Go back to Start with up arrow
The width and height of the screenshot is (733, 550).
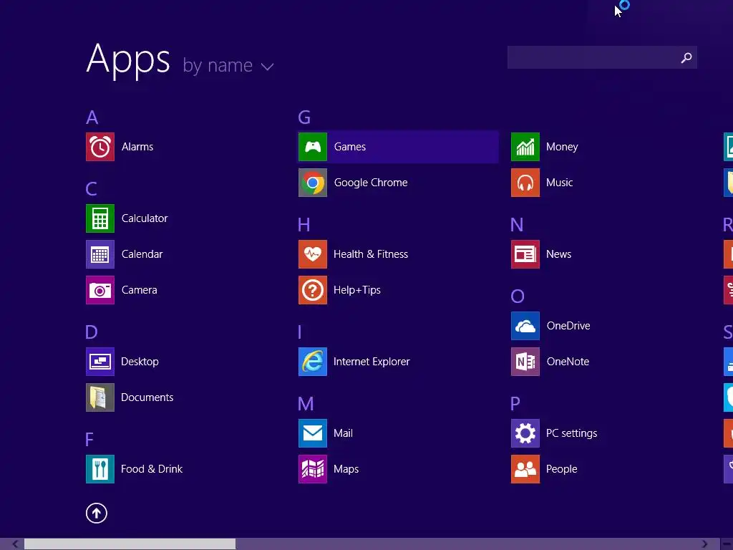point(97,513)
